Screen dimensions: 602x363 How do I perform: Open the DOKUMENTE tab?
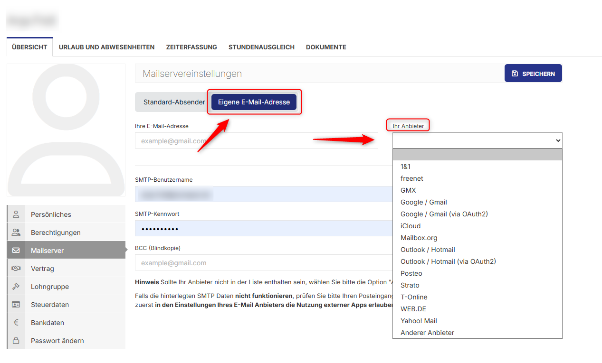[x=326, y=47]
